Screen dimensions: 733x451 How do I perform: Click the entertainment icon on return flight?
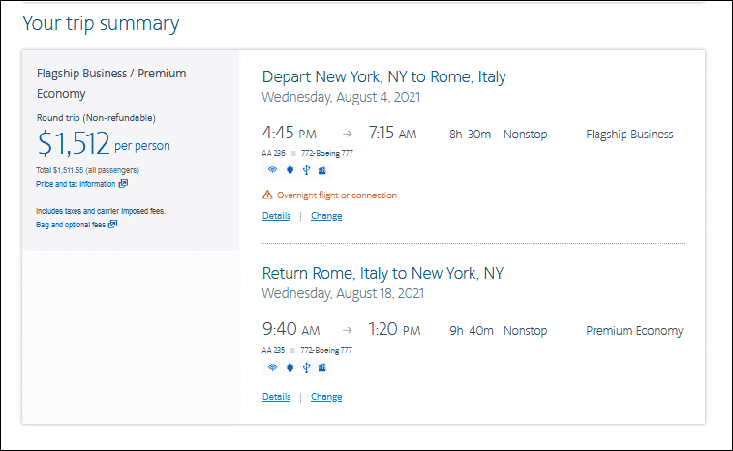[322, 367]
